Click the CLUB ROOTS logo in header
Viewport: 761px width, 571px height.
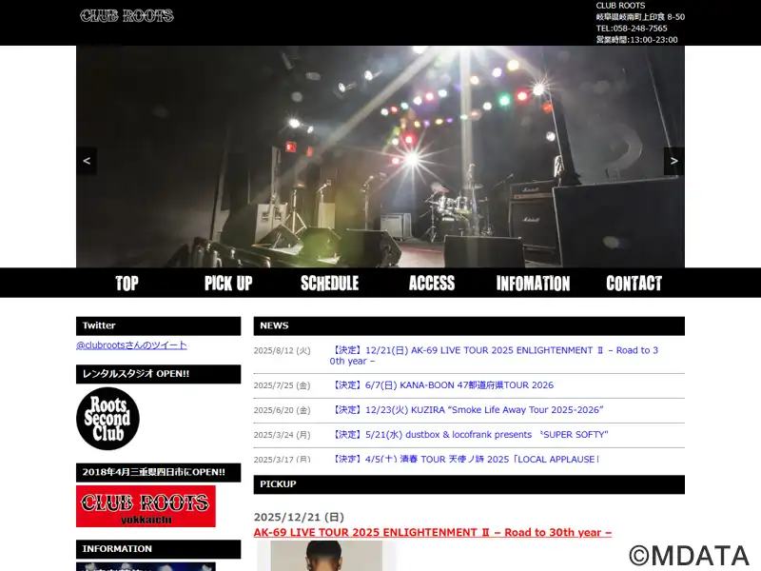click(127, 16)
